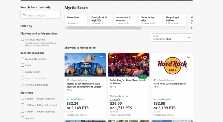Viewport: 223px width, 122px height.
Task: Check the No cancellation fees filter
Action: point(23,59)
